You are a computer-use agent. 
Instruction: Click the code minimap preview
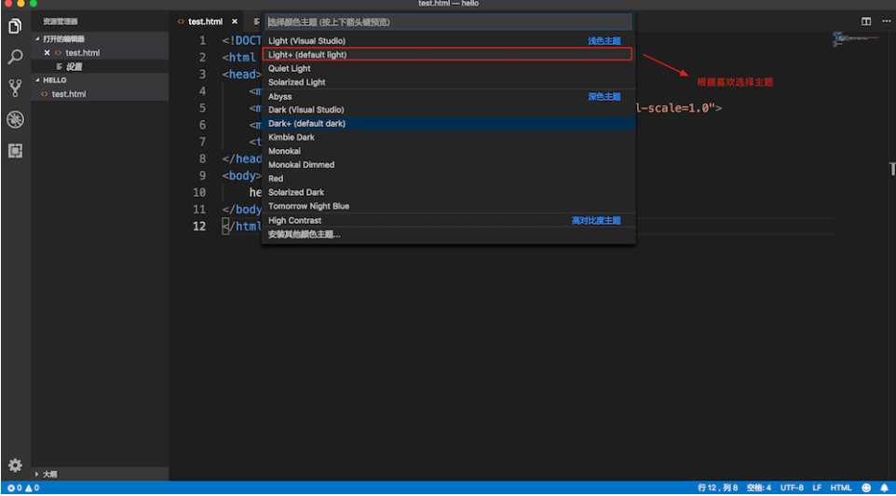tap(855, 39)
